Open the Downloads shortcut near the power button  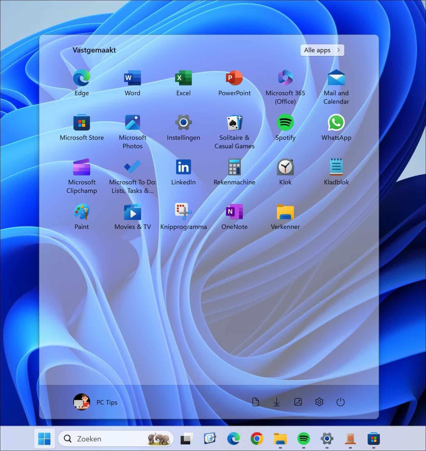coord(277,402)
